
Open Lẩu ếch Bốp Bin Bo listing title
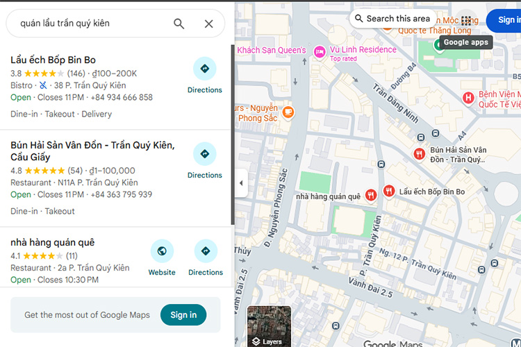53,60
